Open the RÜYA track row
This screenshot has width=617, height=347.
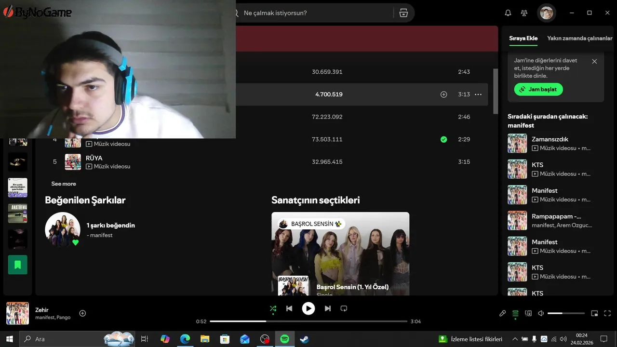point(267,162)
